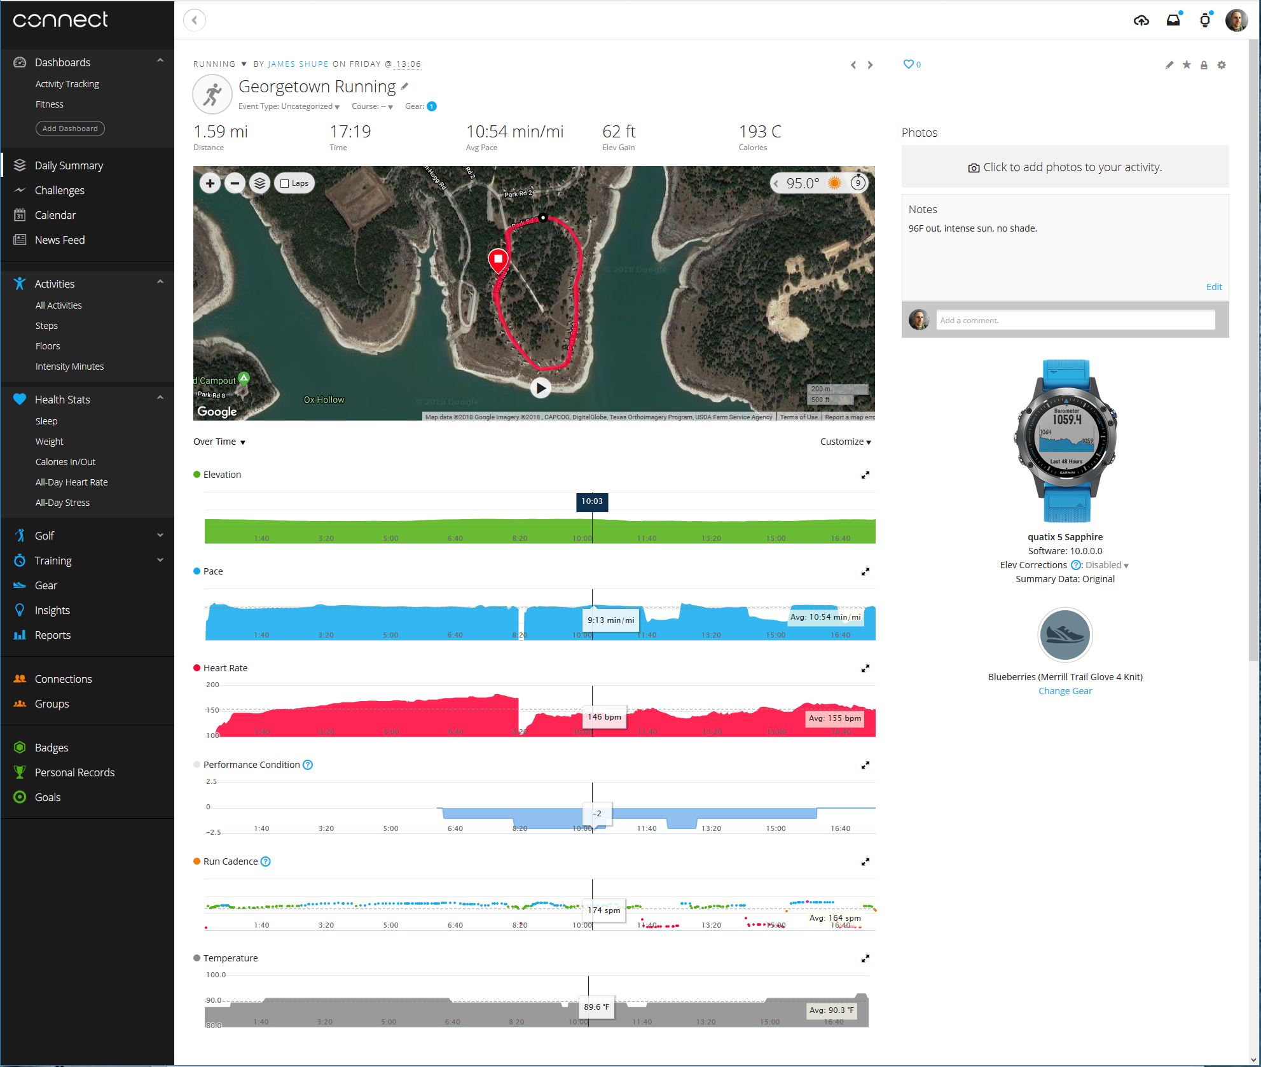
Task: Toggle Run Cadence series dot
Action: 196,861
